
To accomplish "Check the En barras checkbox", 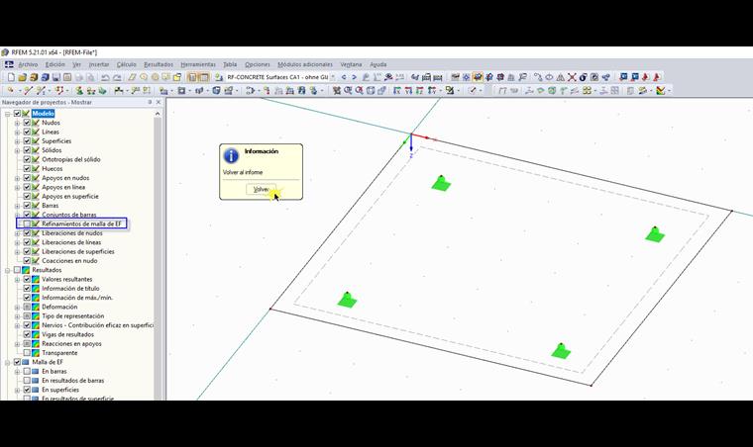I will click(27, 371).
